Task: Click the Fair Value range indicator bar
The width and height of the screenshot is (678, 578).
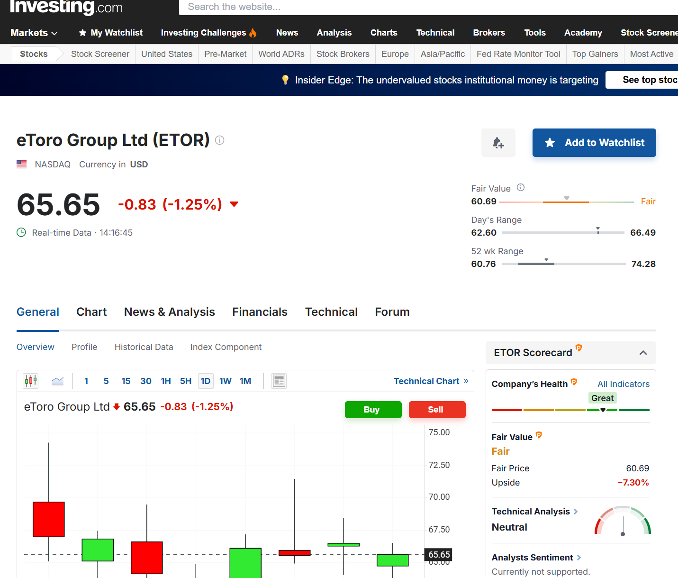Action: [x=567, y=202]
